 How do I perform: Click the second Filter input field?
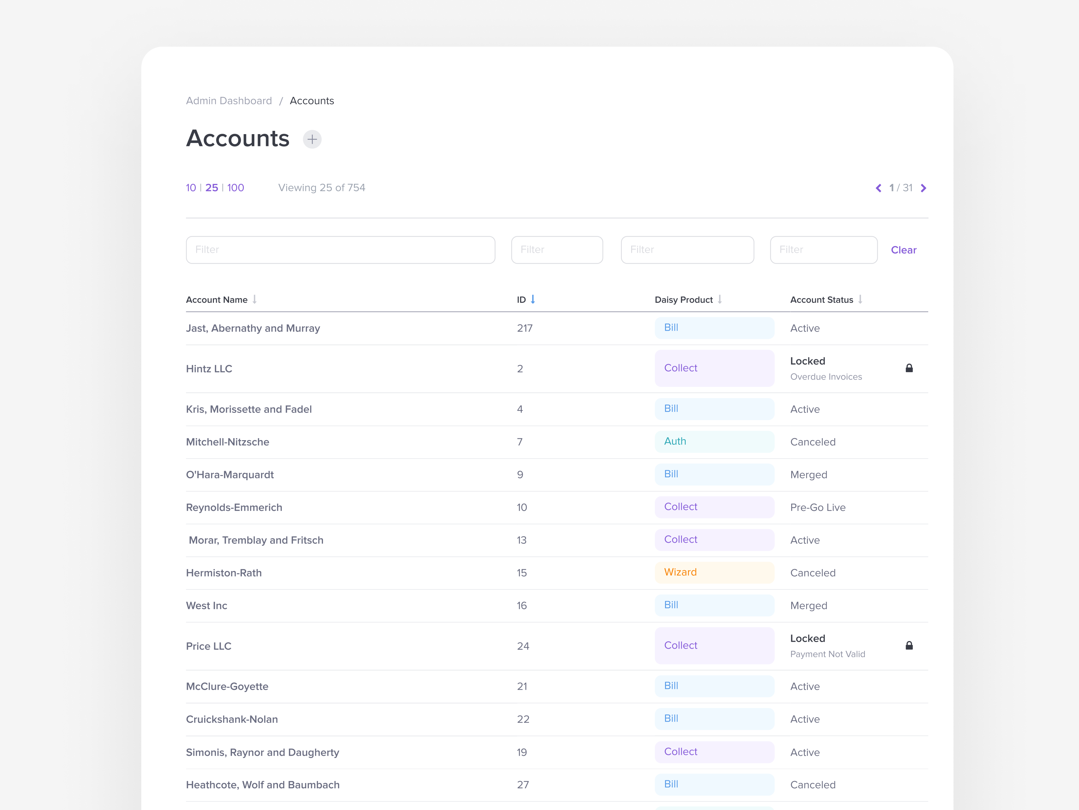pyautogui.click(x=557, y=249)
